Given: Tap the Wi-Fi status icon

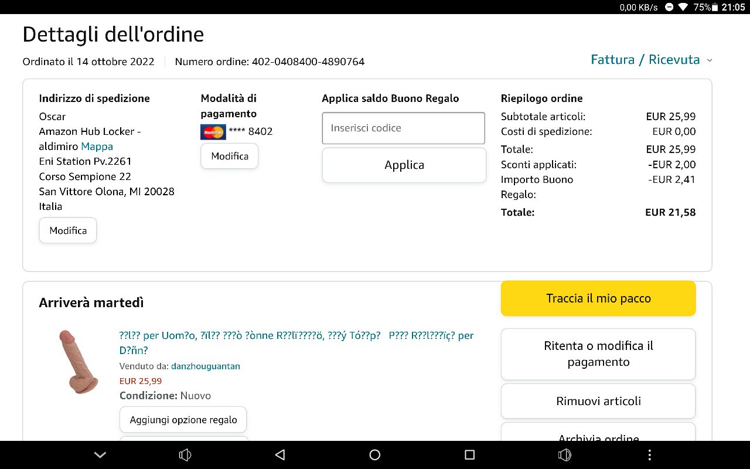Looking at the screenshot, I should point(683,7).
